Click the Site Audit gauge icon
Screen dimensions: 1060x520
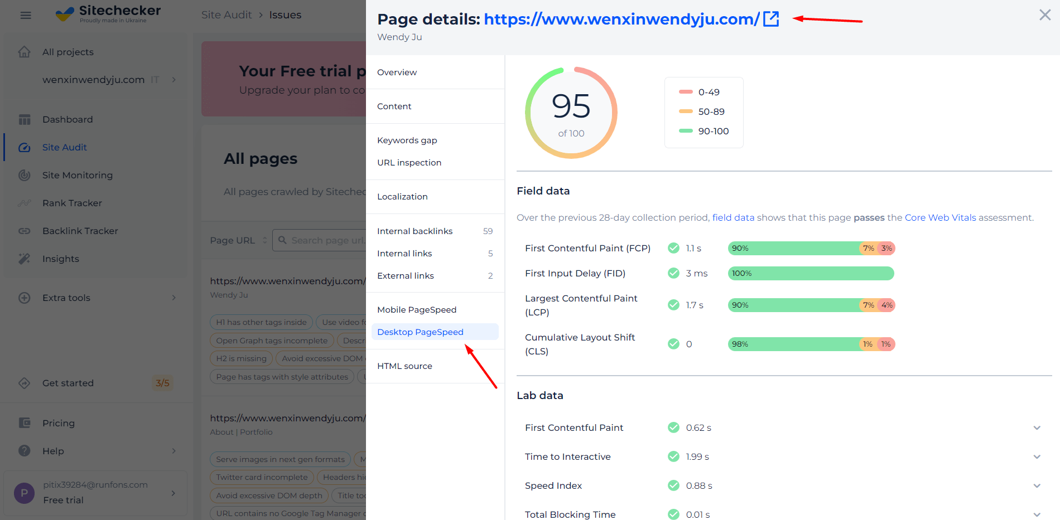(25, 147)
